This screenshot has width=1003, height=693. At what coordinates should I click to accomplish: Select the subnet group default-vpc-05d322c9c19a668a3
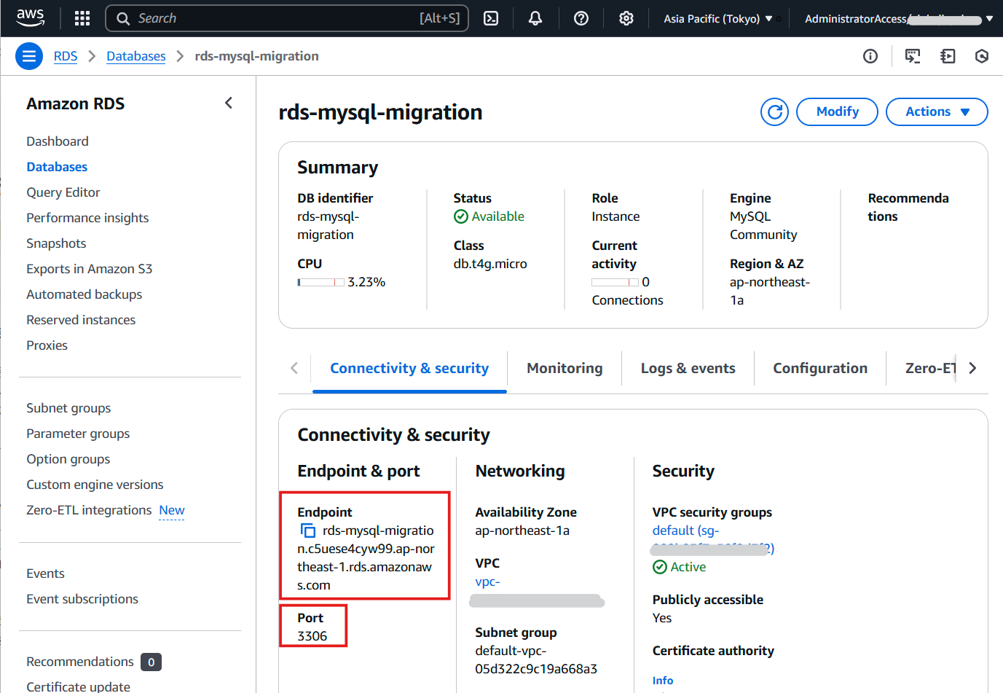coord(536,659)
